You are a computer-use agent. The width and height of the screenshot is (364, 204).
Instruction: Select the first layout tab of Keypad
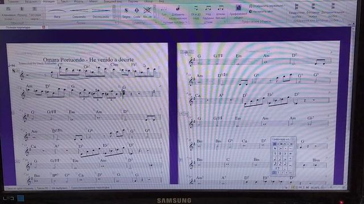pos(275,144)
